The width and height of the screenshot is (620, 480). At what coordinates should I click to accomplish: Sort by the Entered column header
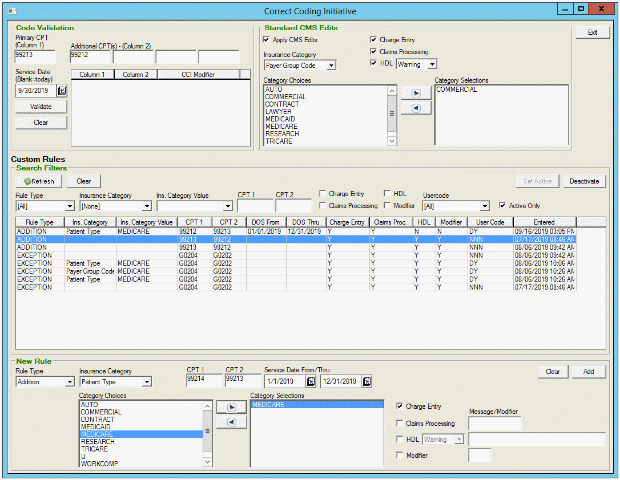pos(543,222)
